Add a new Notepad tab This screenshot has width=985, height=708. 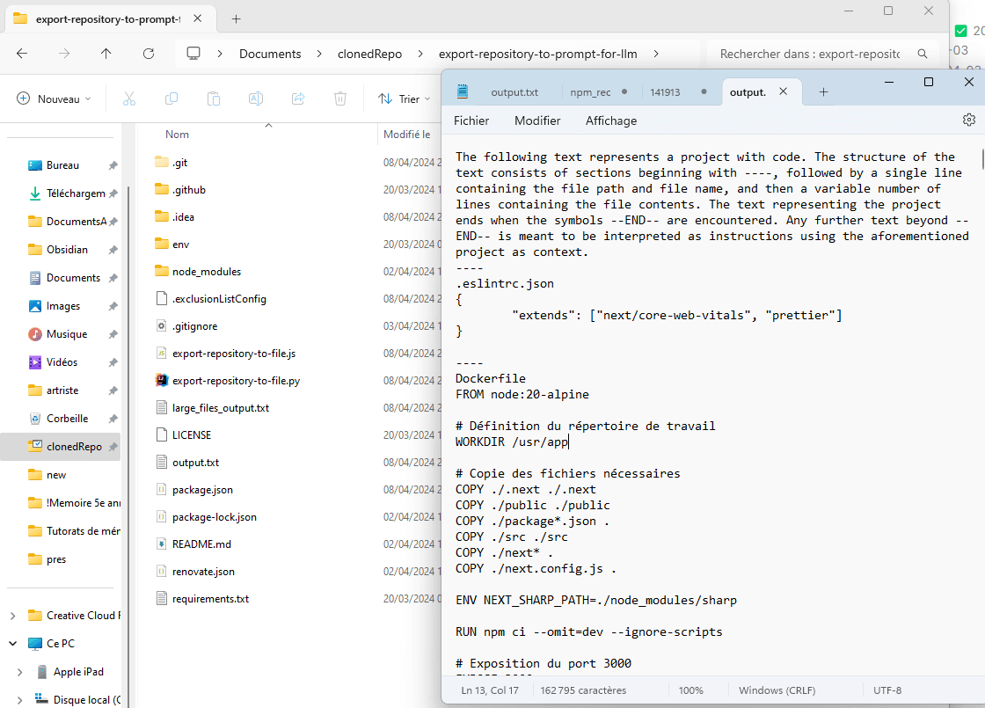[x=823, y=91]
